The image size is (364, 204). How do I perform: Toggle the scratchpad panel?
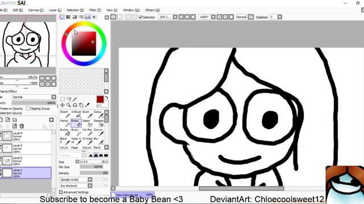94,17
